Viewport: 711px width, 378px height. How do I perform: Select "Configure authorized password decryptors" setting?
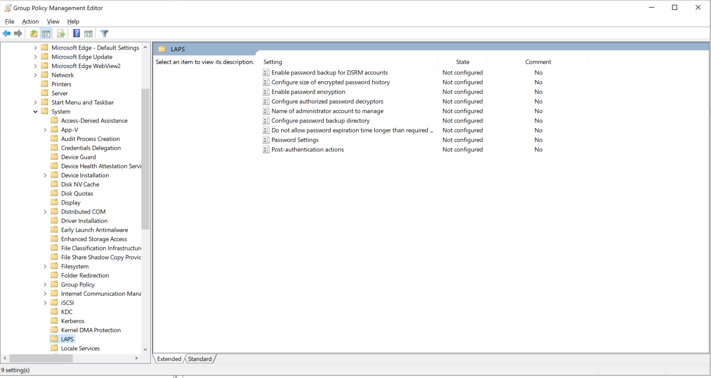point(327,101)
